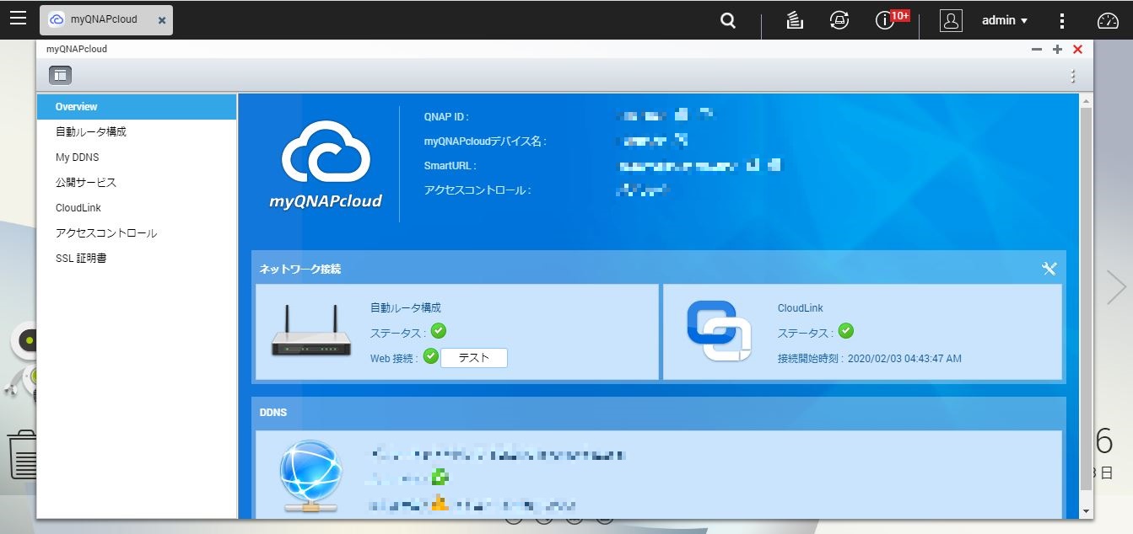
Task: Click the SmartURL label
Action: coord(450,166)
